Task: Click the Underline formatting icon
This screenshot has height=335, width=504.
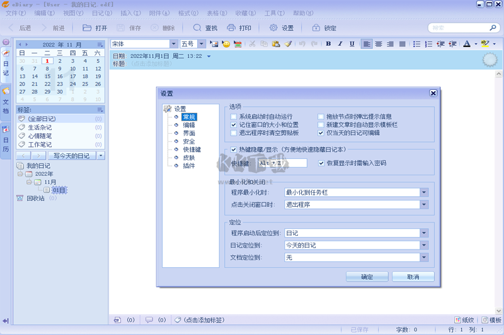Action: 350,44
